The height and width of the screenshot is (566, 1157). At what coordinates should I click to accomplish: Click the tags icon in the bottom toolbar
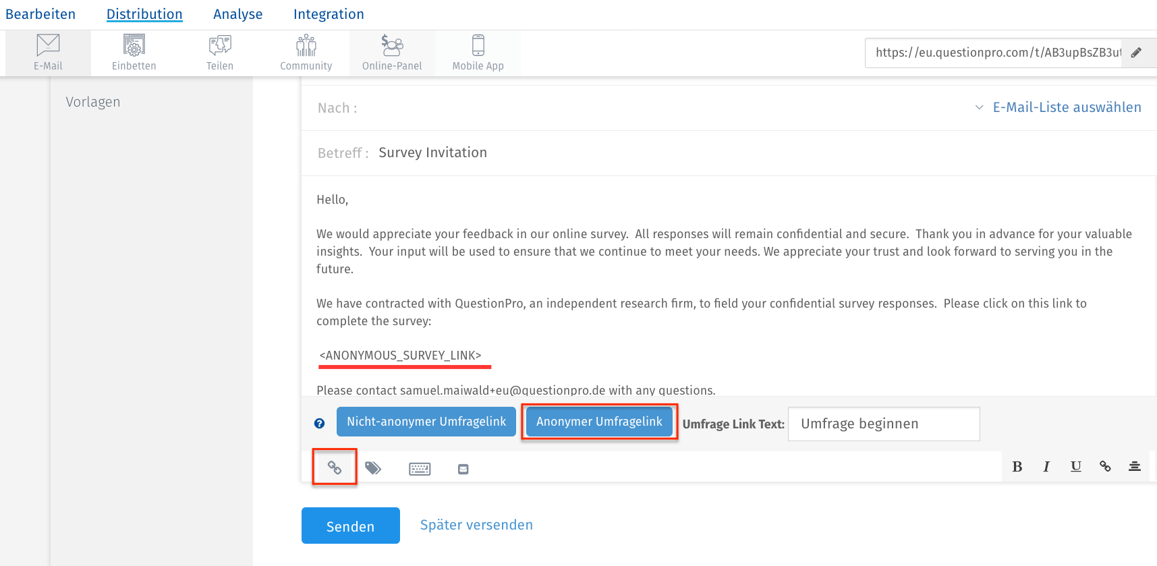point(373,468)
